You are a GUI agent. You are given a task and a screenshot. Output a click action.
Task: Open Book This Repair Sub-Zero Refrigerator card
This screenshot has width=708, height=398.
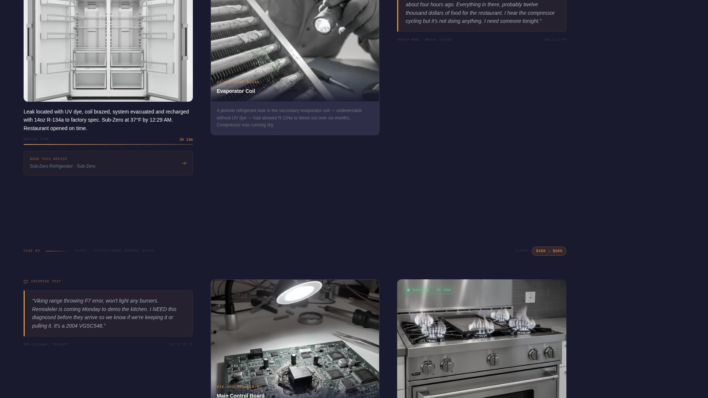pos(108,163)
